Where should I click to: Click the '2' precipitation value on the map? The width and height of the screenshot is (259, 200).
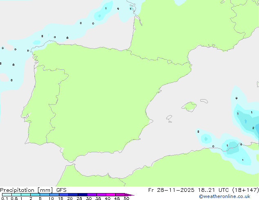(253, 128)
